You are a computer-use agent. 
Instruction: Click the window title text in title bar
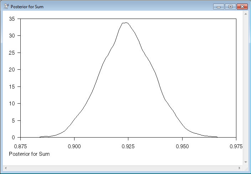tap(27, 7)
